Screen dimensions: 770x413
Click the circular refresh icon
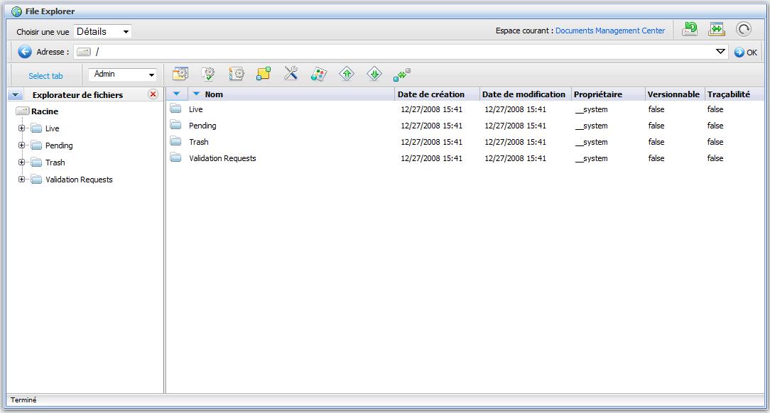click(x=744, y=29)
